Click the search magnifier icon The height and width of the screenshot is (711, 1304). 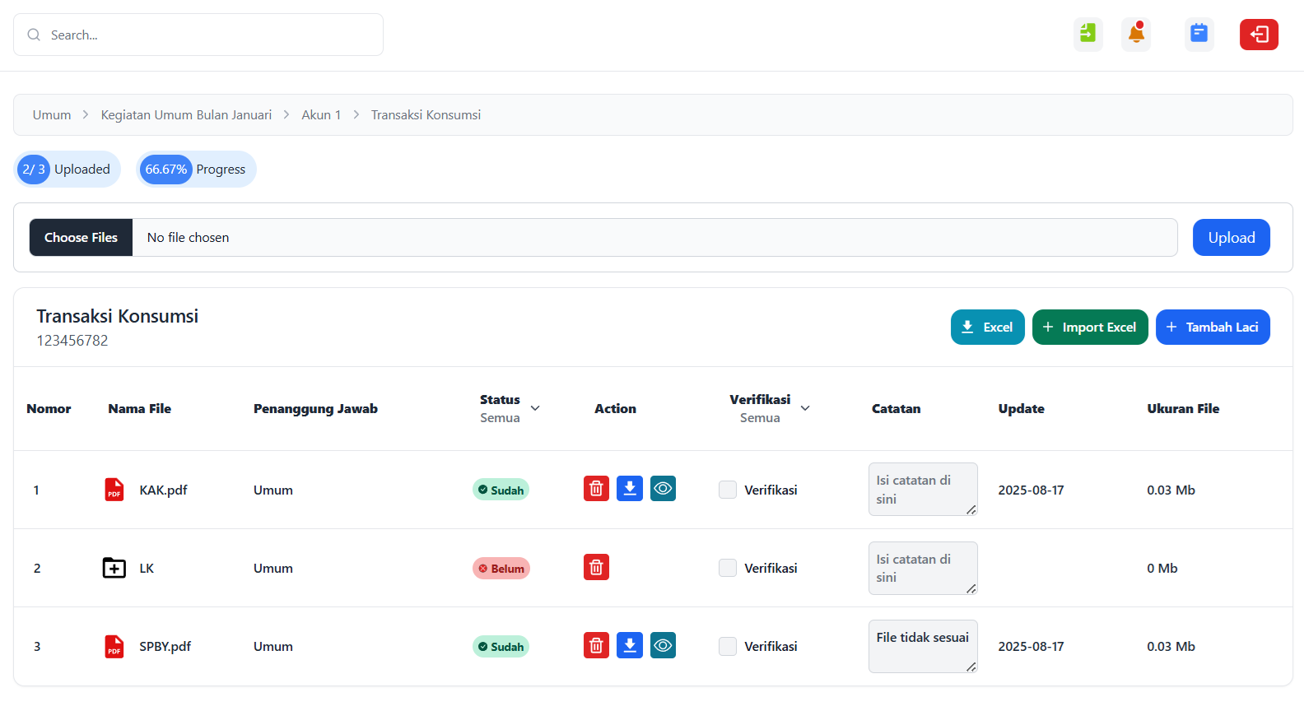(x=34, y=35)
